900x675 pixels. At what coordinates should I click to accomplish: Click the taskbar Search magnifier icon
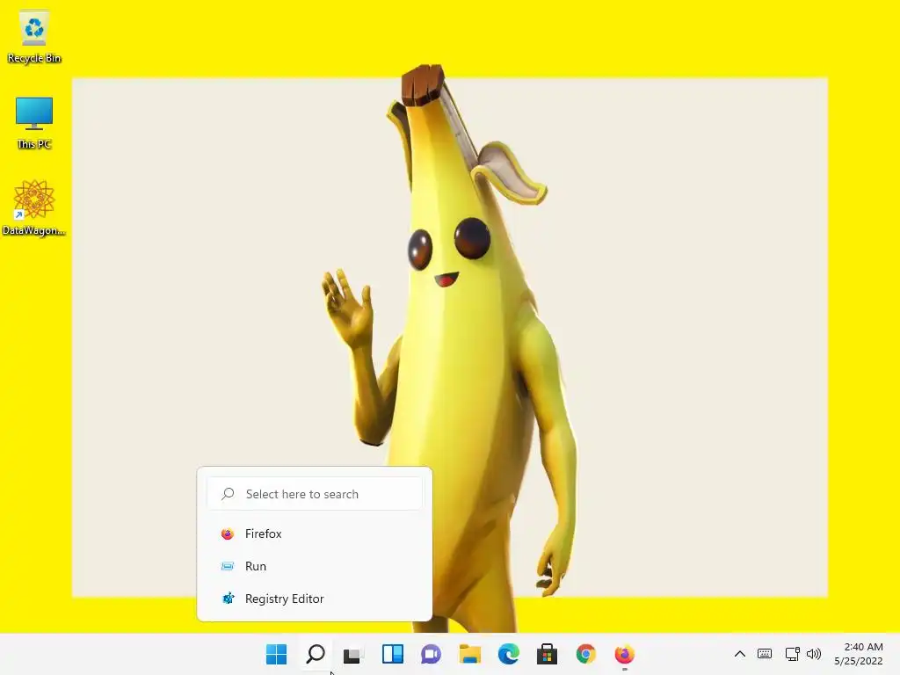pyautogui.click(x=316, y=654)
